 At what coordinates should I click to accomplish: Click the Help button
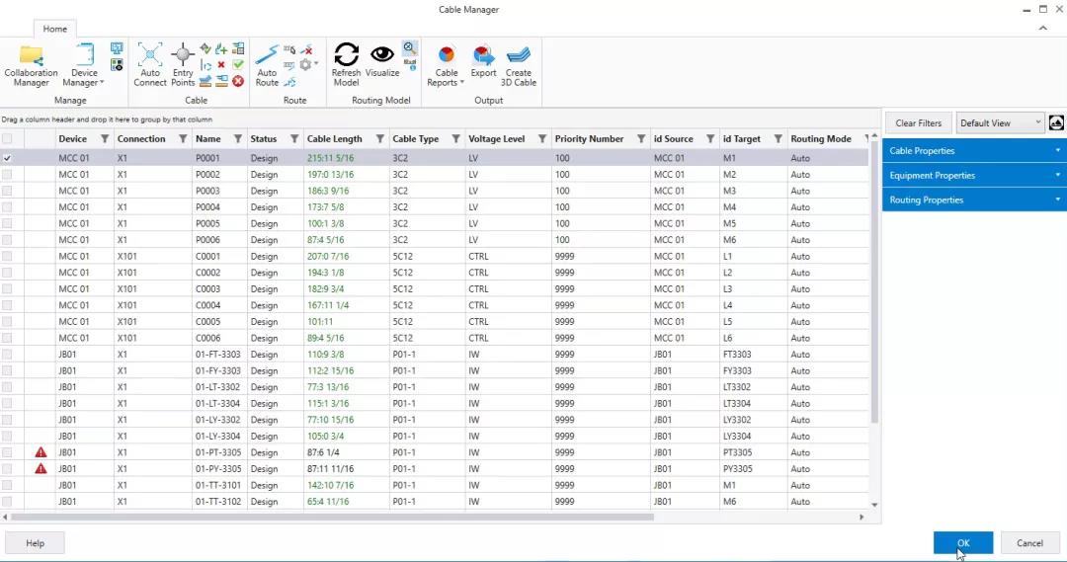pos(35,543)
